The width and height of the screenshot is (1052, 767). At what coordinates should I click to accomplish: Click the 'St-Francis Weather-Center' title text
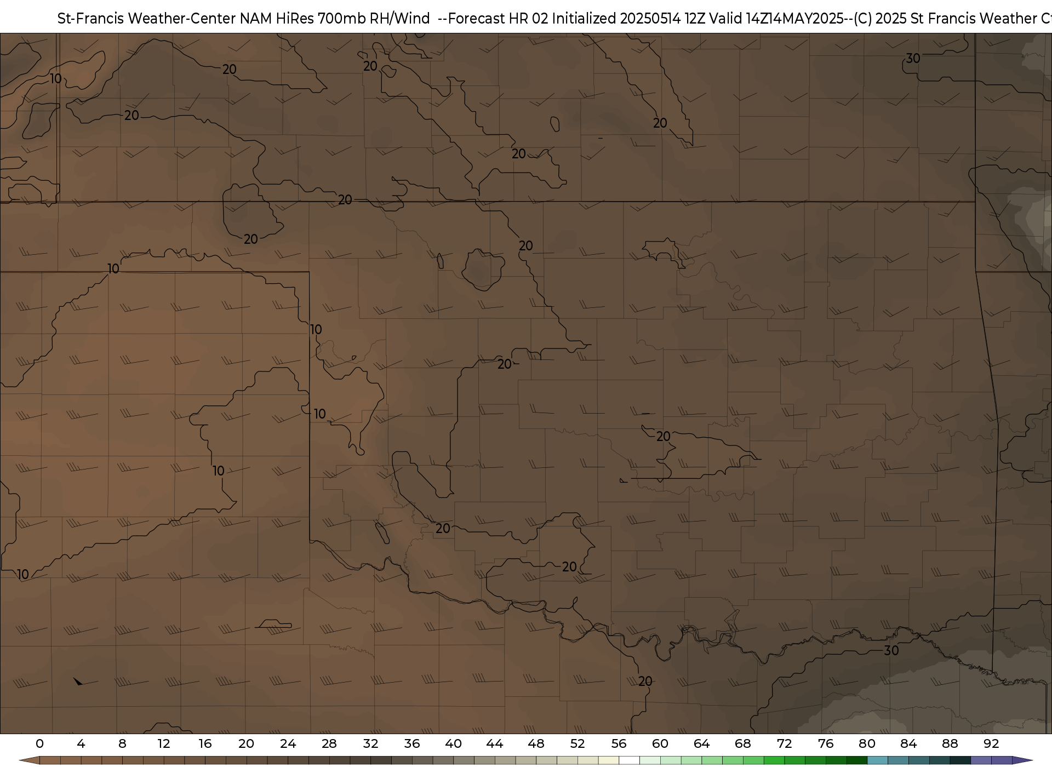147,19
